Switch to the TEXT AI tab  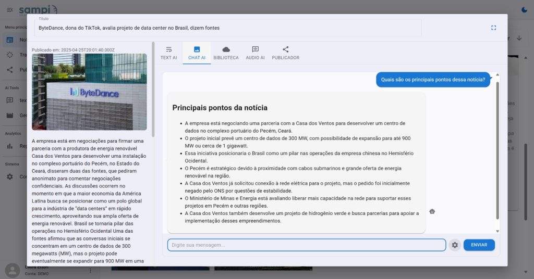point(168,53)
